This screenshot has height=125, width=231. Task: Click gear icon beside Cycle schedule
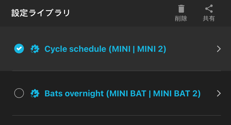click(x=35, y=49)
